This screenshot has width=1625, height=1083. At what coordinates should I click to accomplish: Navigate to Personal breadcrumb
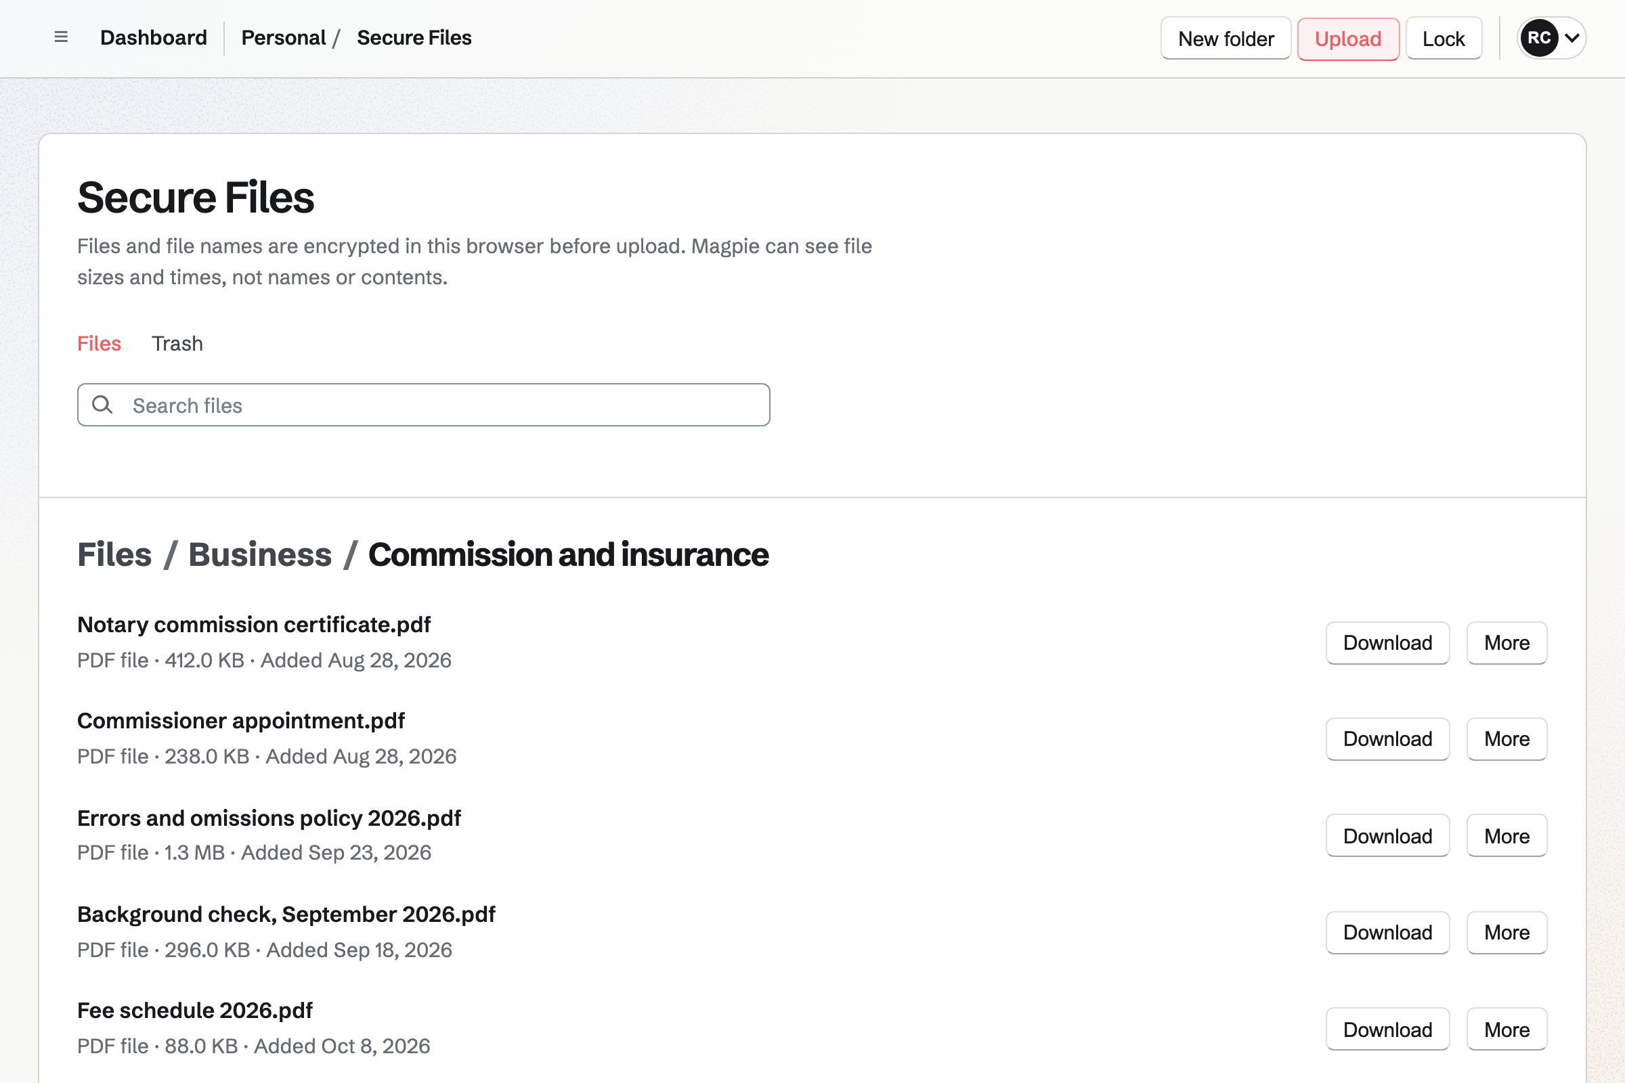tap(283, 38)
